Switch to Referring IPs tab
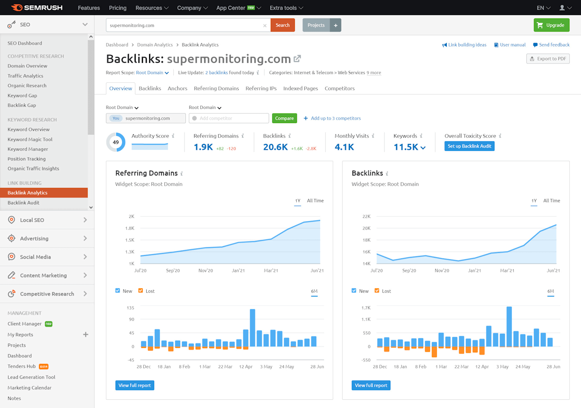581x408 pixels. coord(261,88)
